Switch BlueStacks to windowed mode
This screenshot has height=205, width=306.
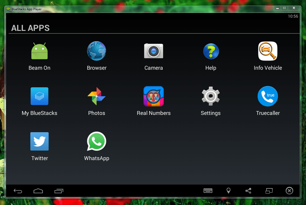coord(269,191)
